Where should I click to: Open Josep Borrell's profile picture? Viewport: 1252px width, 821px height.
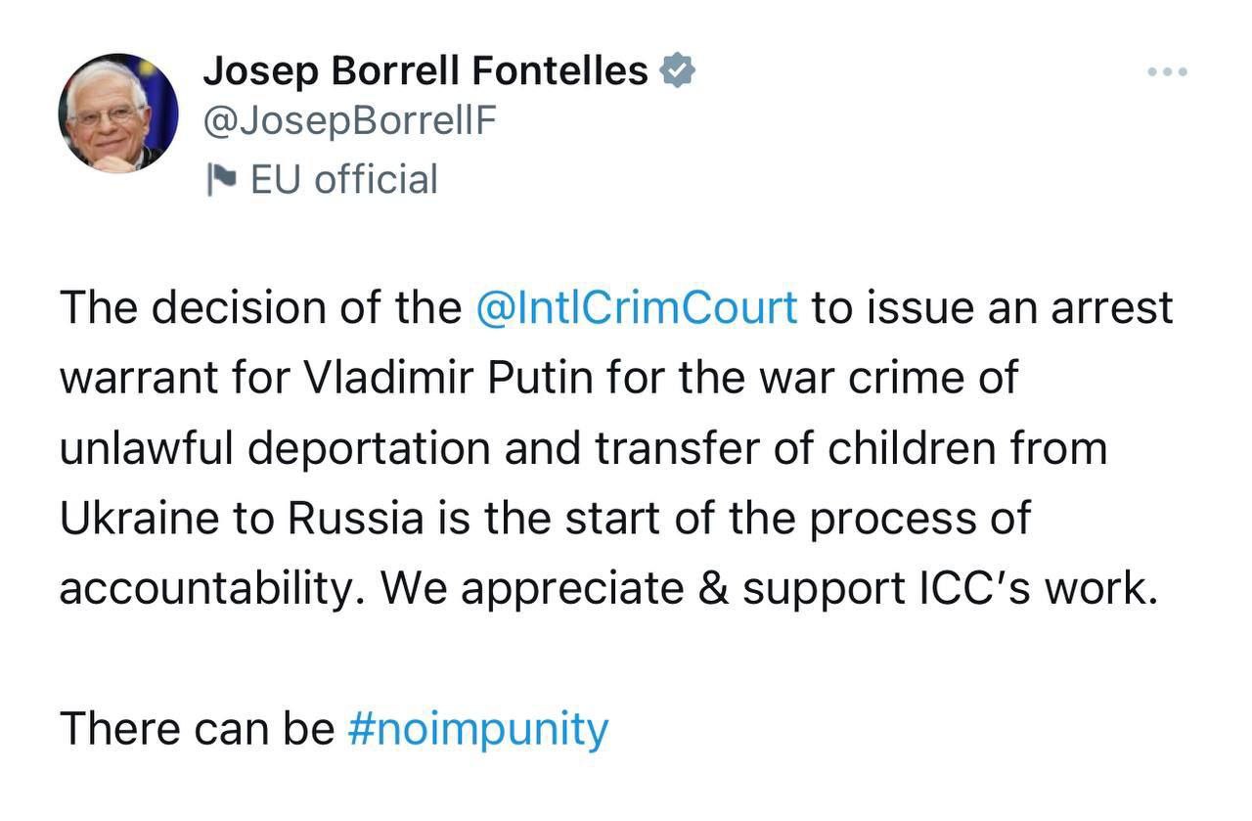(118, 113)
